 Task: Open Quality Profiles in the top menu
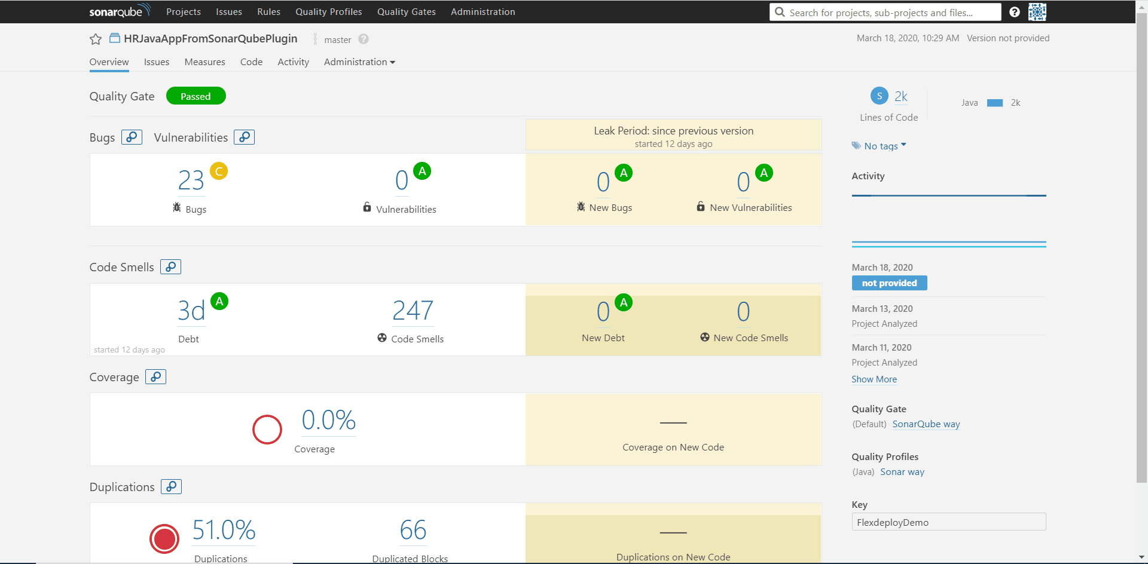coord(329,12)
